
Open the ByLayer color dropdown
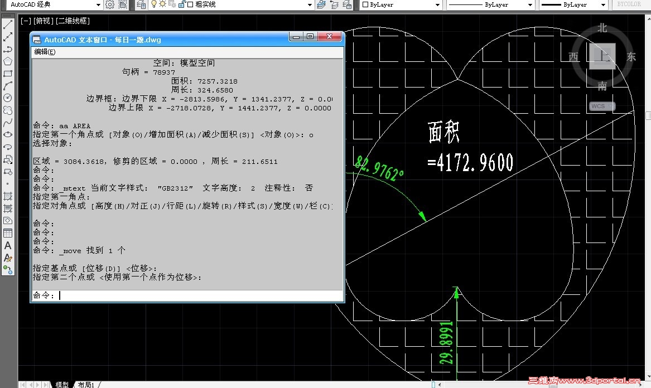[x=437, y=4]
